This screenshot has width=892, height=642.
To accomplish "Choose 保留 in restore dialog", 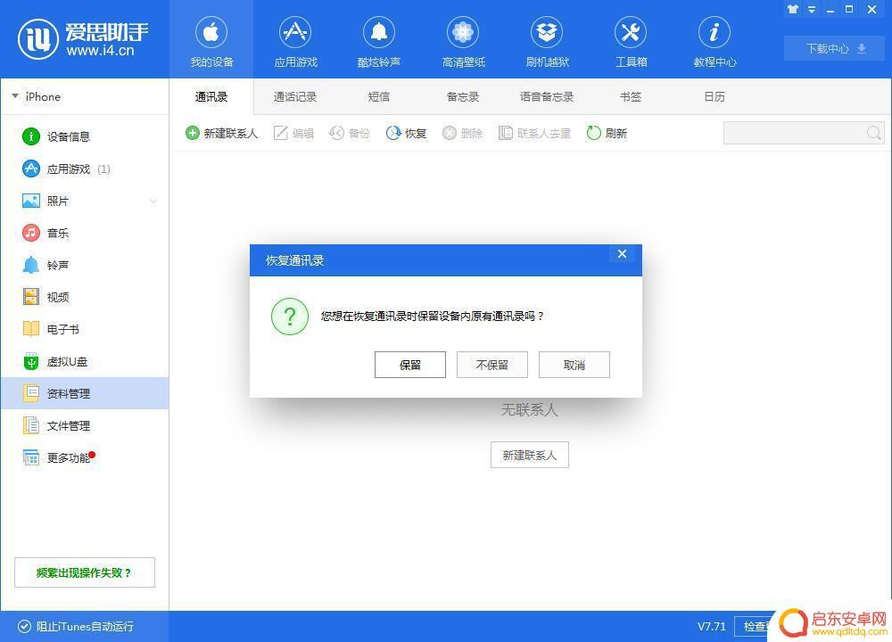I will tap(410, 365).
